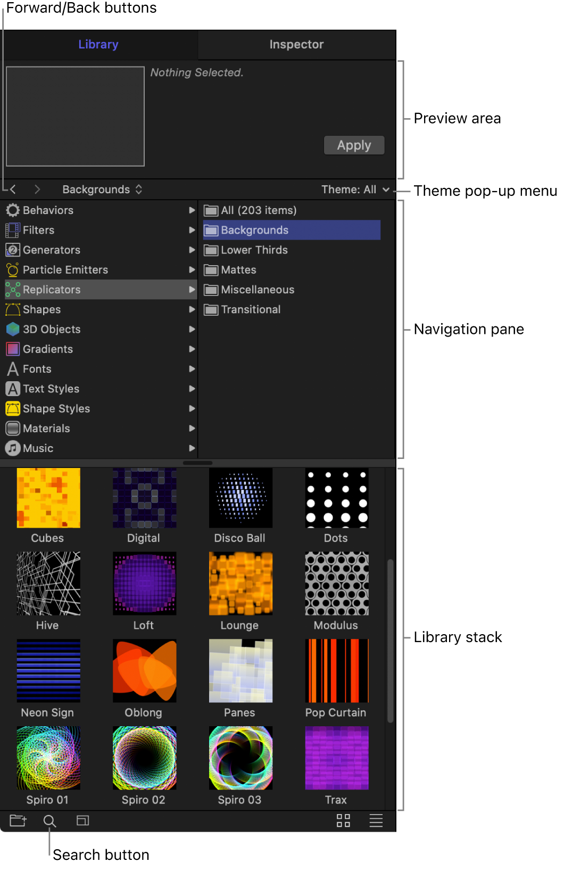Expand Filters with its disclosure arrow

pos(192,230)
